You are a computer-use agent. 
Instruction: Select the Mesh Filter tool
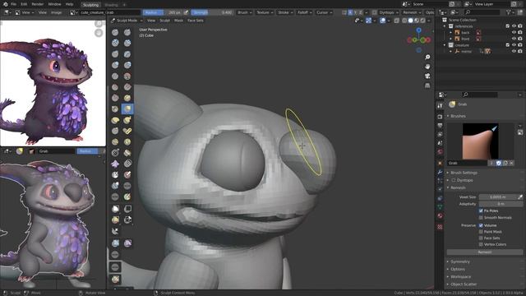(x=115, y=243)
